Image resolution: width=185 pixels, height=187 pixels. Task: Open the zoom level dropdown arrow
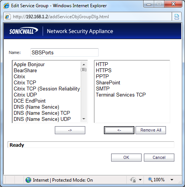(x=172, y=180)
